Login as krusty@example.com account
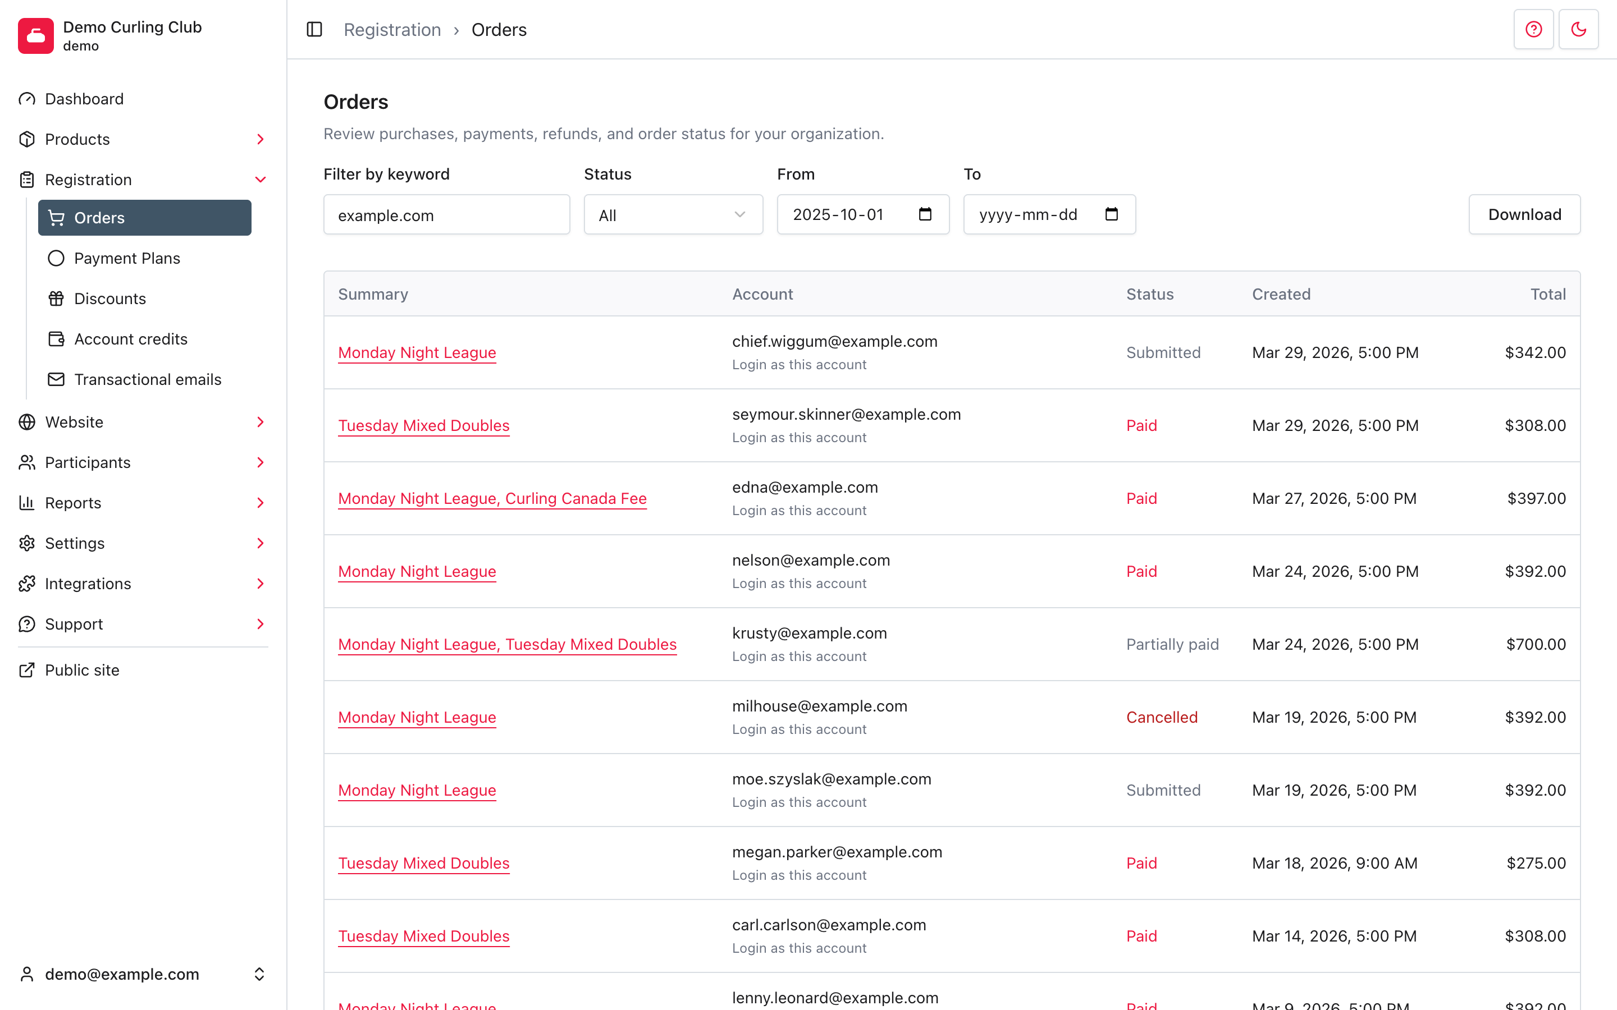This screenshot has width=1617, height=1010. click(x=799, y=656)
